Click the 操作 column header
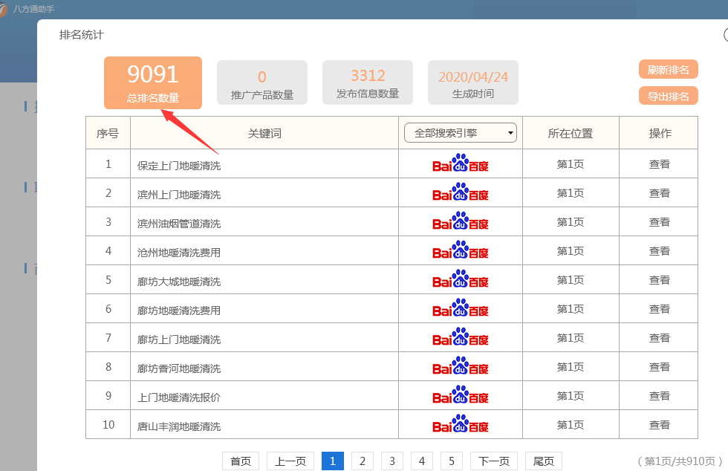The height and width of the screenshot is (471, 728). click(660, 133)
